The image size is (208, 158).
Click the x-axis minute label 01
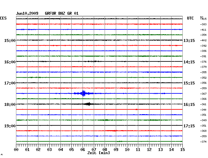click(27, 150)
